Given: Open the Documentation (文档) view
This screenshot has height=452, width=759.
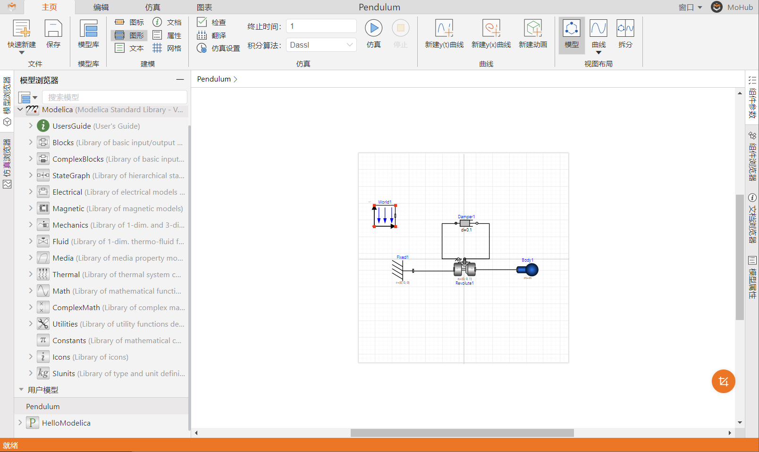Looking at the screenshot, I should tap(167, 22).
